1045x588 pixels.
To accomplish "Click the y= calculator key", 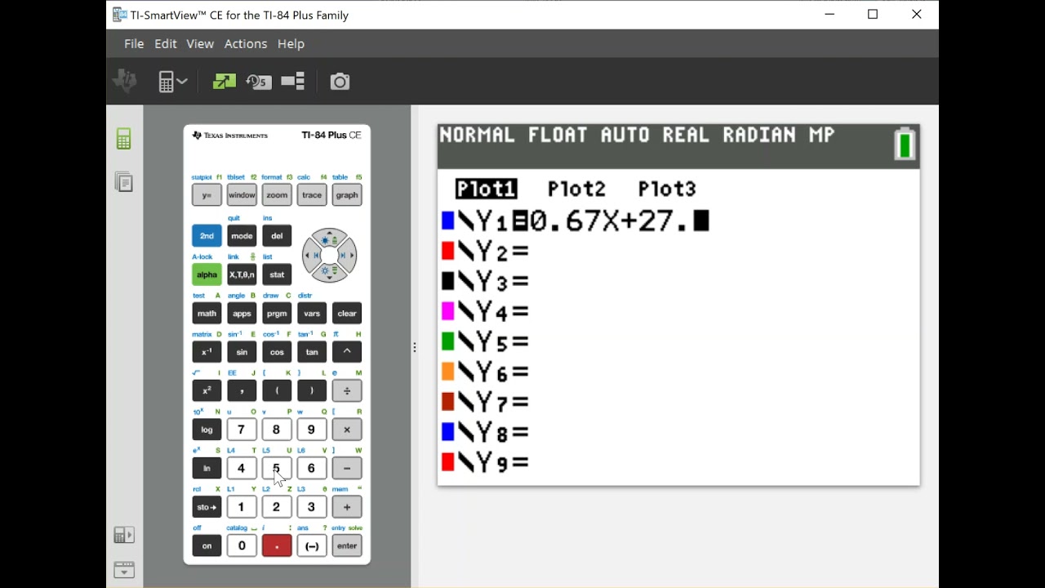I will [207, 195].
